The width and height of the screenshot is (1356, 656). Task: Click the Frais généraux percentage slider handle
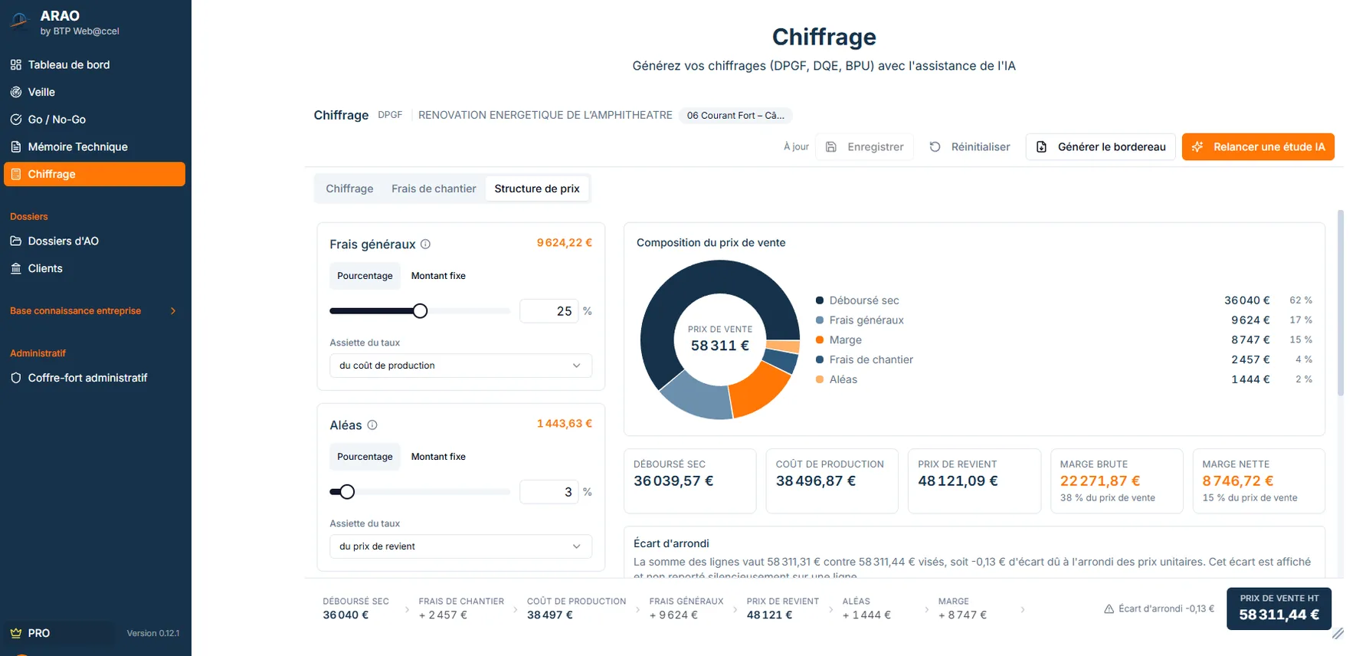[420, 311]
